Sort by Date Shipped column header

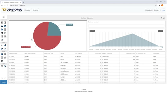[x=78, y=53]
